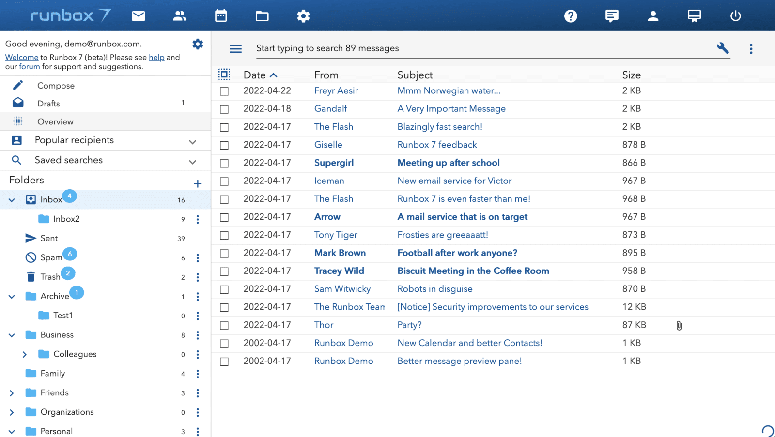Screen dimensions: 775x437
Task: Open the Contacts icon in top toolbar
Action: pos(180,15)
